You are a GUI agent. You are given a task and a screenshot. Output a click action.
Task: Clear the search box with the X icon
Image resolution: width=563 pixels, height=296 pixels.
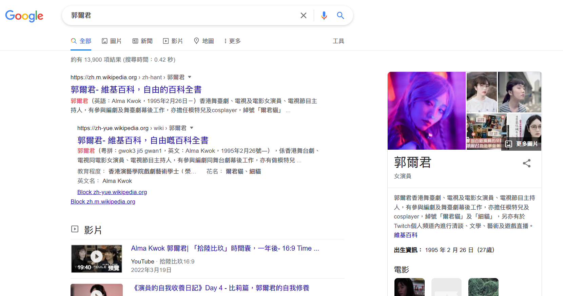pos(304,16)
